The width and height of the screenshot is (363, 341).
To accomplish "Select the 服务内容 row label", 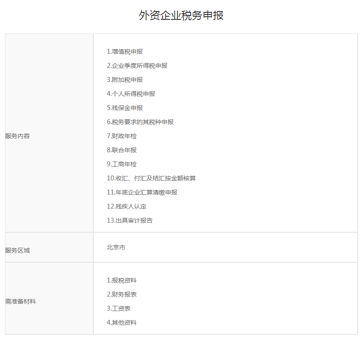I will (18, 136).
